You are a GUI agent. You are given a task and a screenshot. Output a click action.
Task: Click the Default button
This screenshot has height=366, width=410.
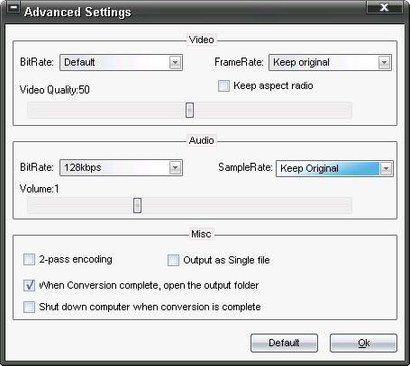tap(284, 343)
